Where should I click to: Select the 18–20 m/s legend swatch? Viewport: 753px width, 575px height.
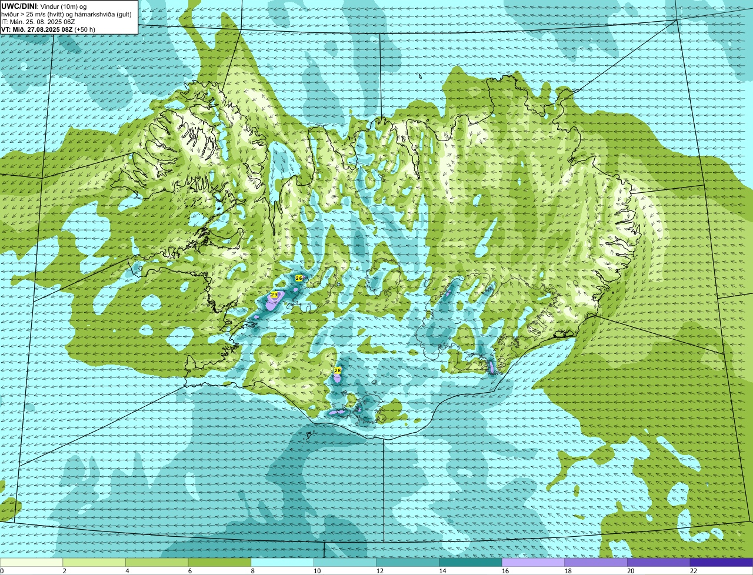click(596, 562)
